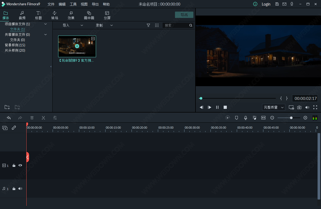
Task: Open the audio mixer icon
Action: (x=254, y=118)
